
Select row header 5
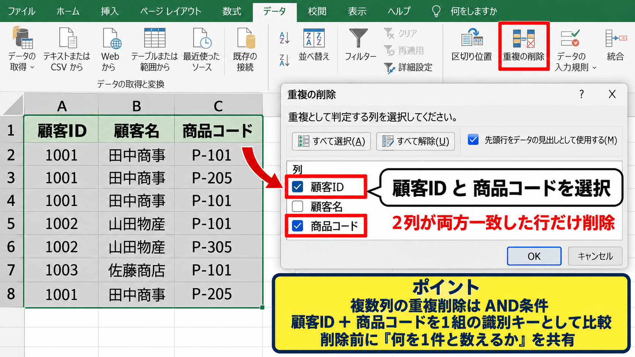pyautogui.click(x=11, y=223)
